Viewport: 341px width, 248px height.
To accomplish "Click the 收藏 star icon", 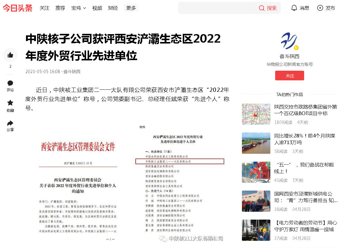I will click(10, 103).
